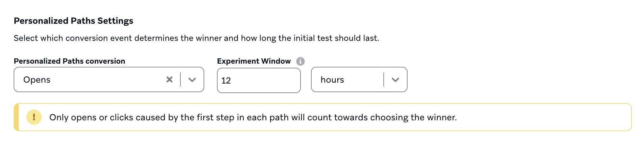
Task: Click the word winner in warning text
Action: (441, 117)
